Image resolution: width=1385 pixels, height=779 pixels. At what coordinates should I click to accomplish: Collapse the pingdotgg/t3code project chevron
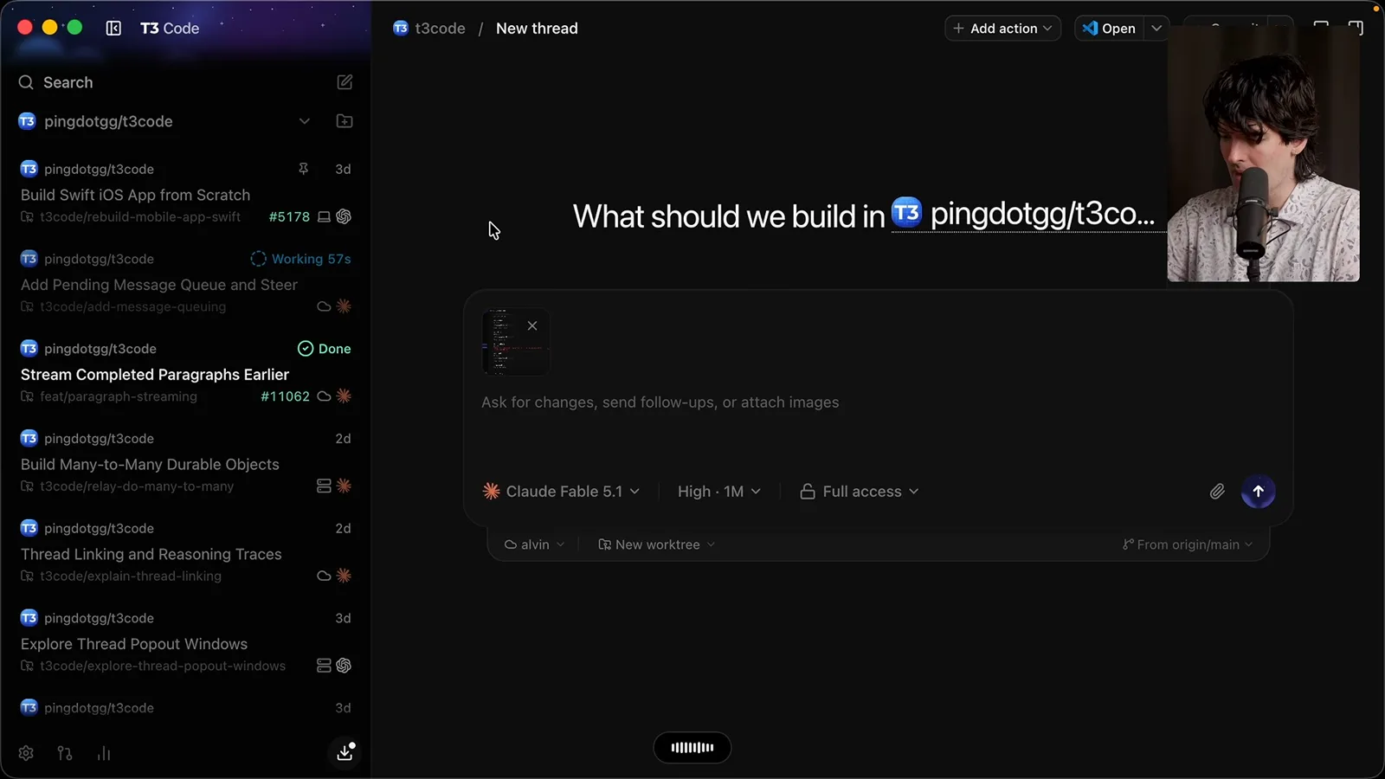click(x=305, y=121)
